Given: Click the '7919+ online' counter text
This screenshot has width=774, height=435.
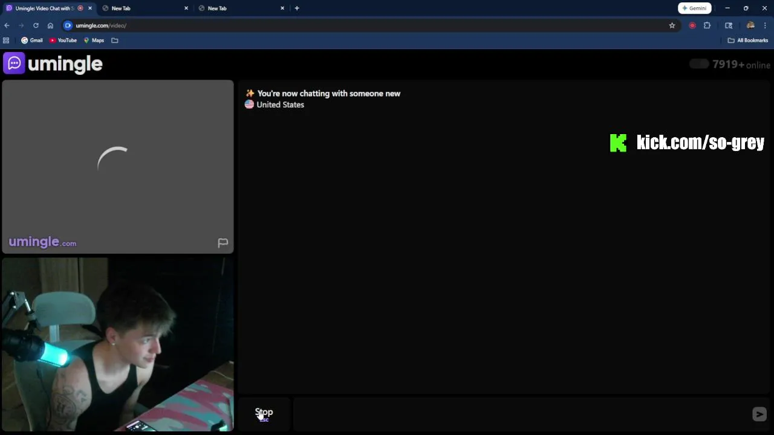Looking at the screenshot, I should (741, 65).
